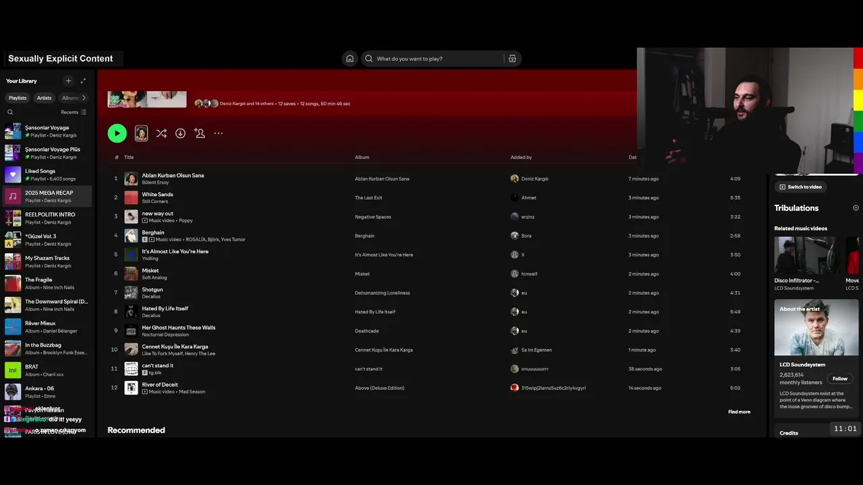Open more options for playlist
Viewport: 863px width, 485px height.
218,133
